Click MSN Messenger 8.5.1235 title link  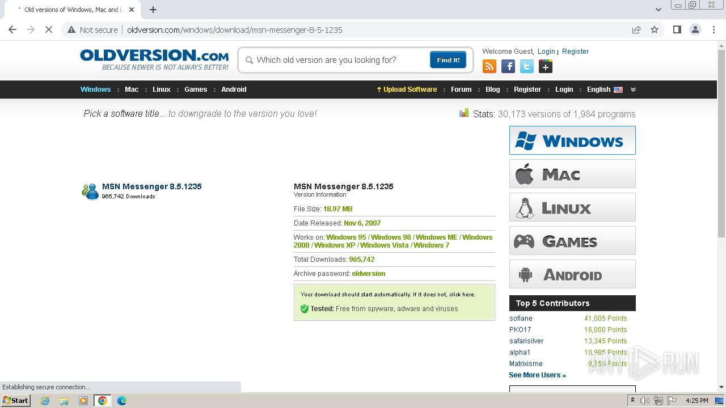click(151, 186)
